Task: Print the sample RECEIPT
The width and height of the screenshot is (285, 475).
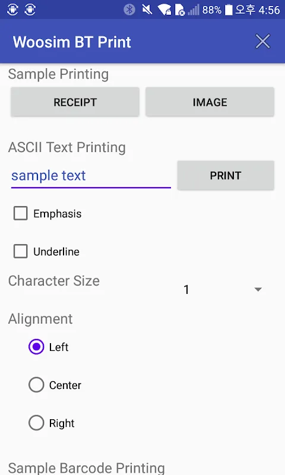Action: point(75,102)
